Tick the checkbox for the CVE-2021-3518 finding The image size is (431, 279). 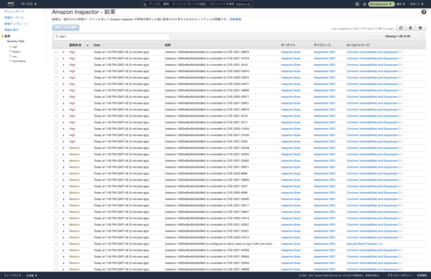[56, 65]
